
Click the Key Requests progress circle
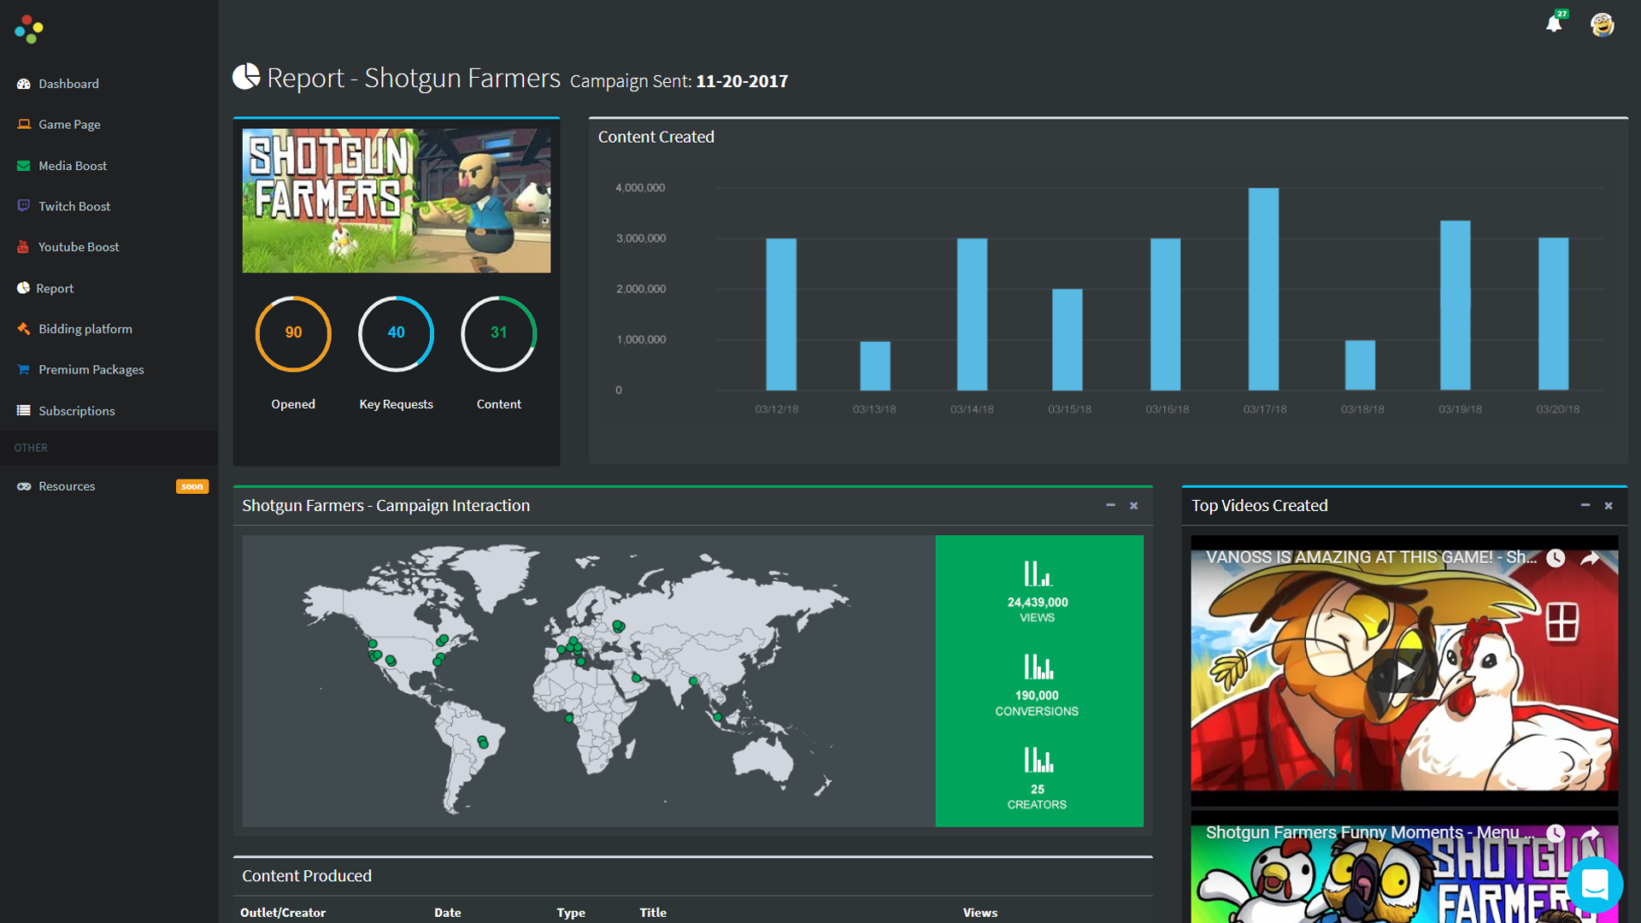[396, 333]
